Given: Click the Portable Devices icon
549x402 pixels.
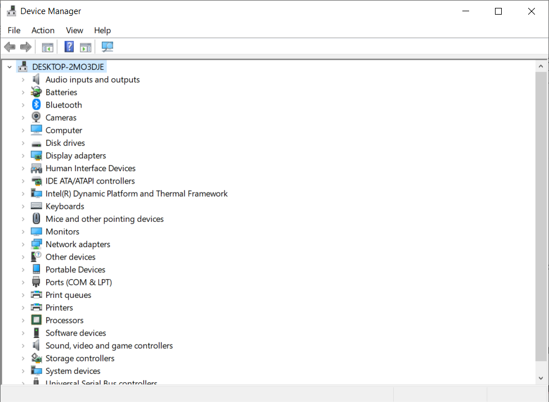Looking at the screenshot, I should (36, 270).
